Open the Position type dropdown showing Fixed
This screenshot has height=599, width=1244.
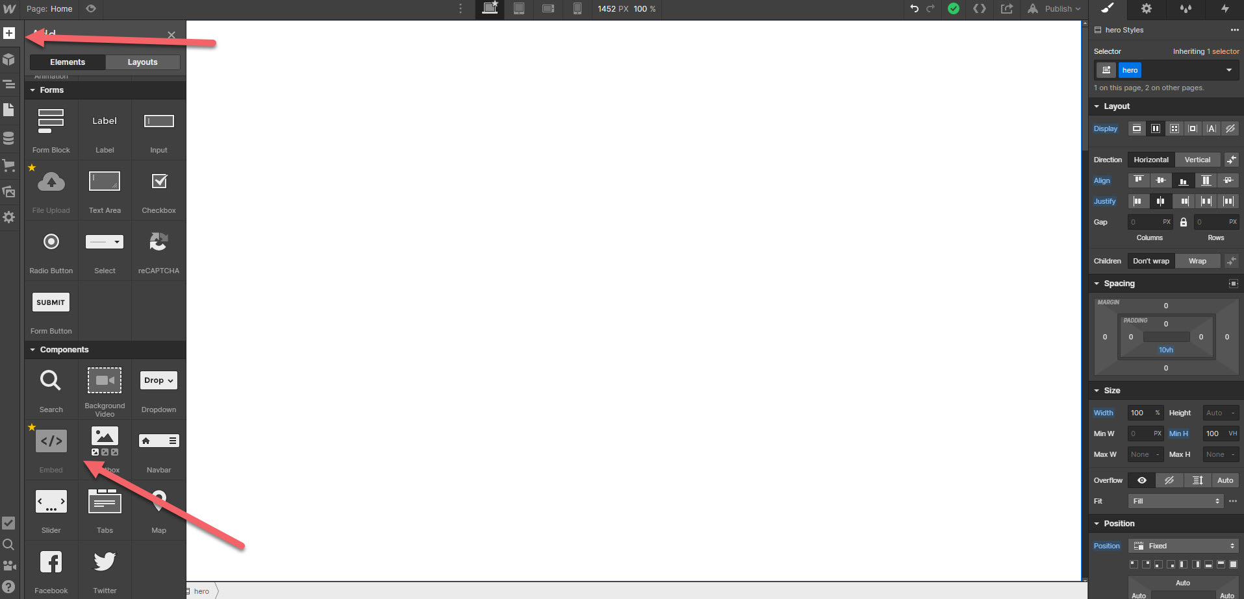[1183, 546]
